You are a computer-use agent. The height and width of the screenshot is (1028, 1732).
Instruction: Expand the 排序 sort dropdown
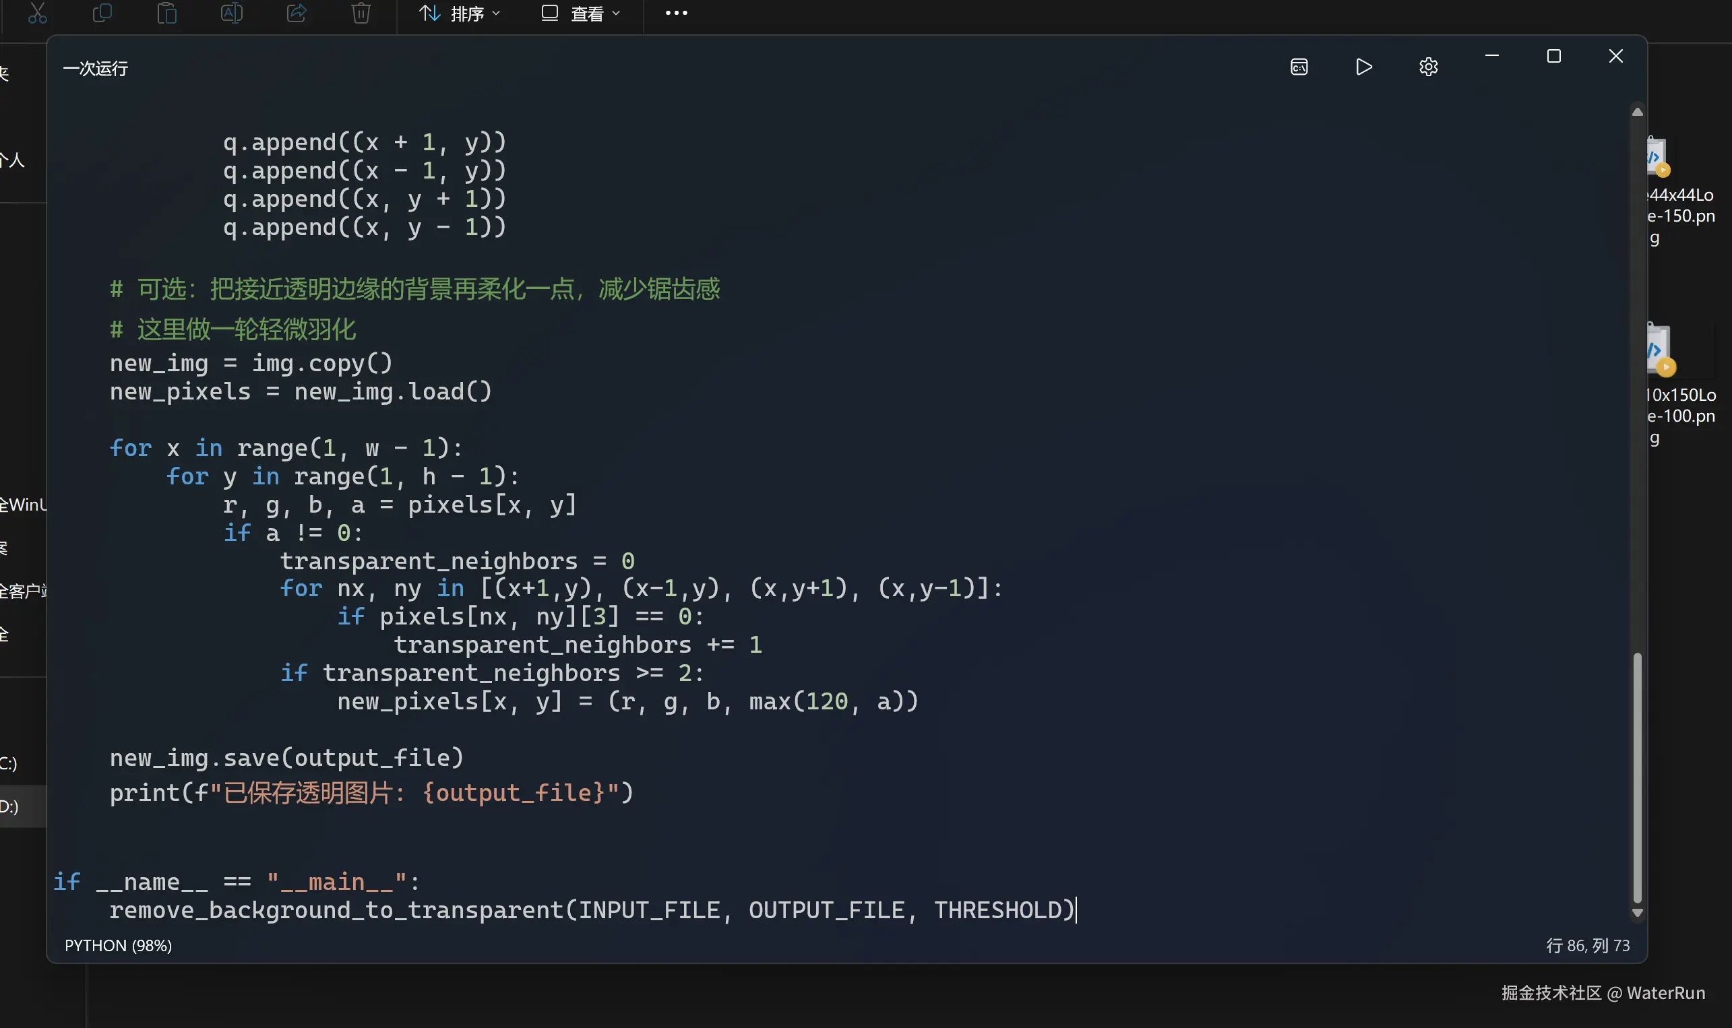[460, 13]
